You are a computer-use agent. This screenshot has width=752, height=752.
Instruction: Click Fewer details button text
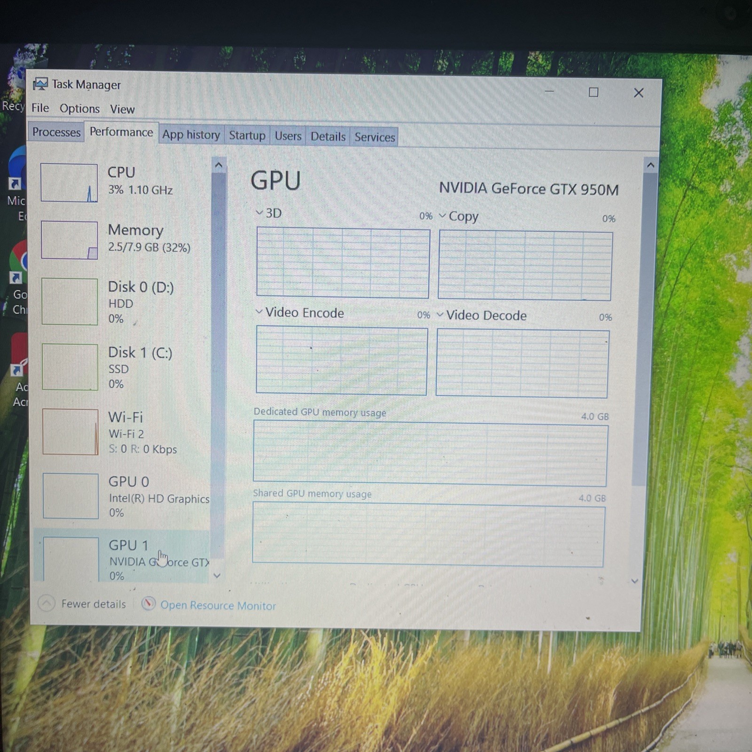[94, 604]
